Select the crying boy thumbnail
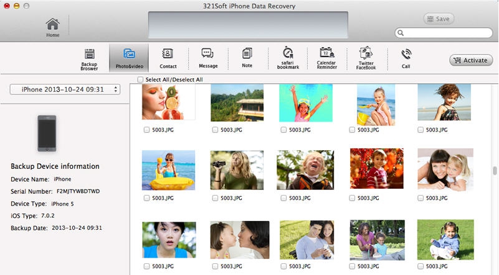The height and width of the screenshot is (275, 499). (305, 170)
